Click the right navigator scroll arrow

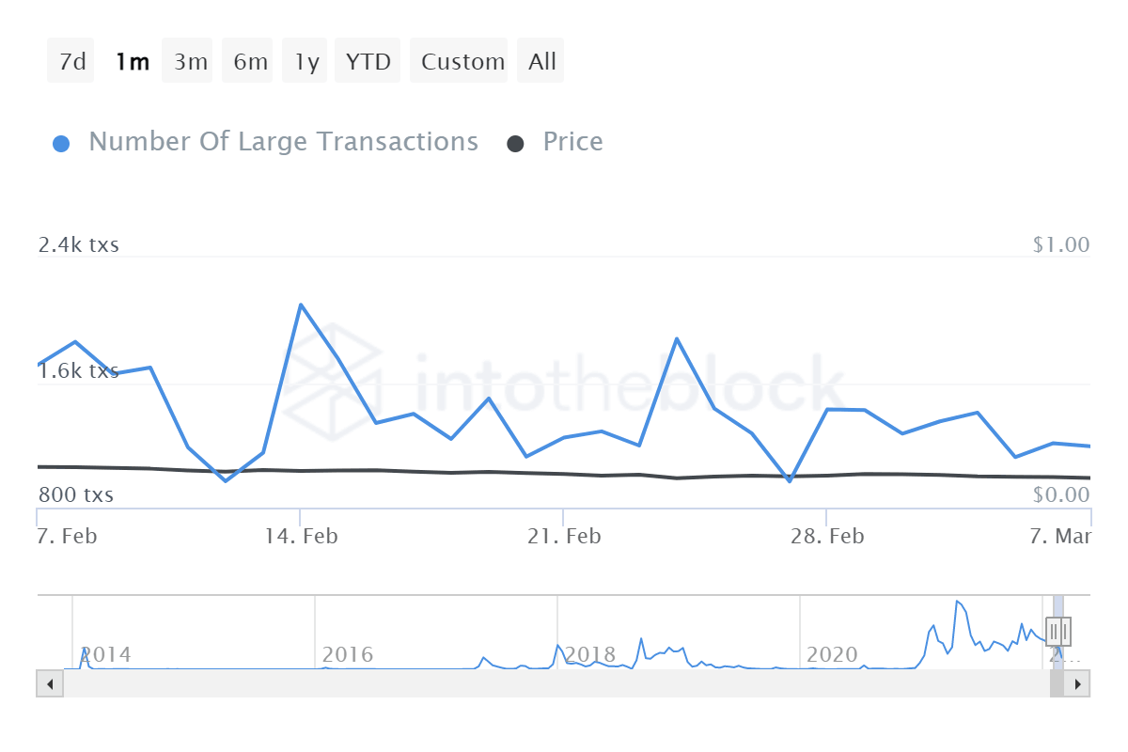coord(1078,683)
